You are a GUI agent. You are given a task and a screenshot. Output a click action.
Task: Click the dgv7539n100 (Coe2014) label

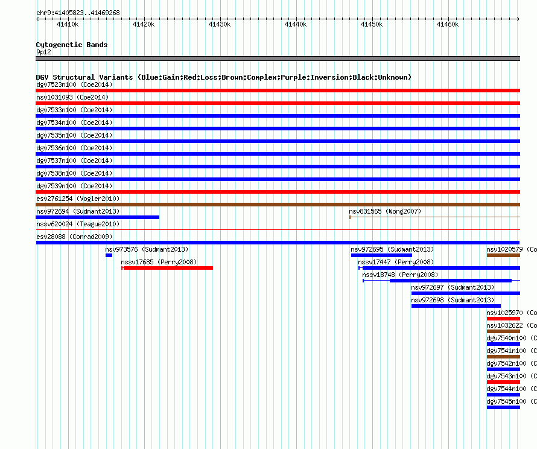[74, 186]
